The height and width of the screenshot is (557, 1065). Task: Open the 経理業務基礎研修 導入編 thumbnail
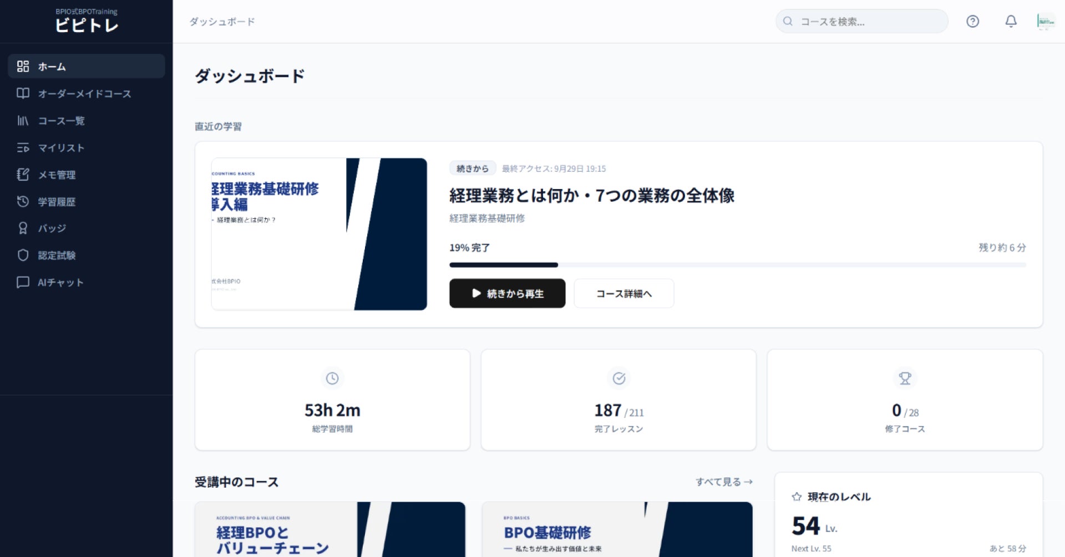click(x=319, y=234)
